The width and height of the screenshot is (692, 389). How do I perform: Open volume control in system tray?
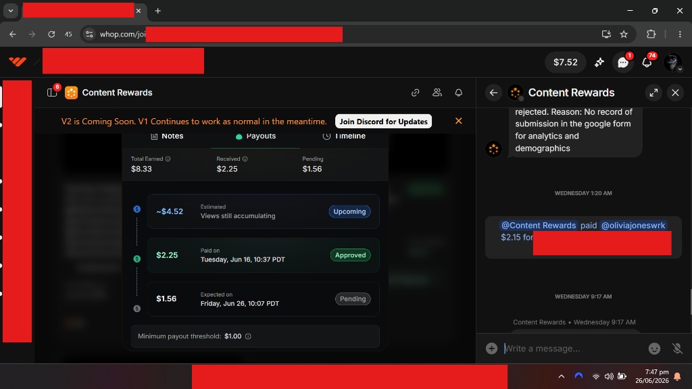pos(609,376)
